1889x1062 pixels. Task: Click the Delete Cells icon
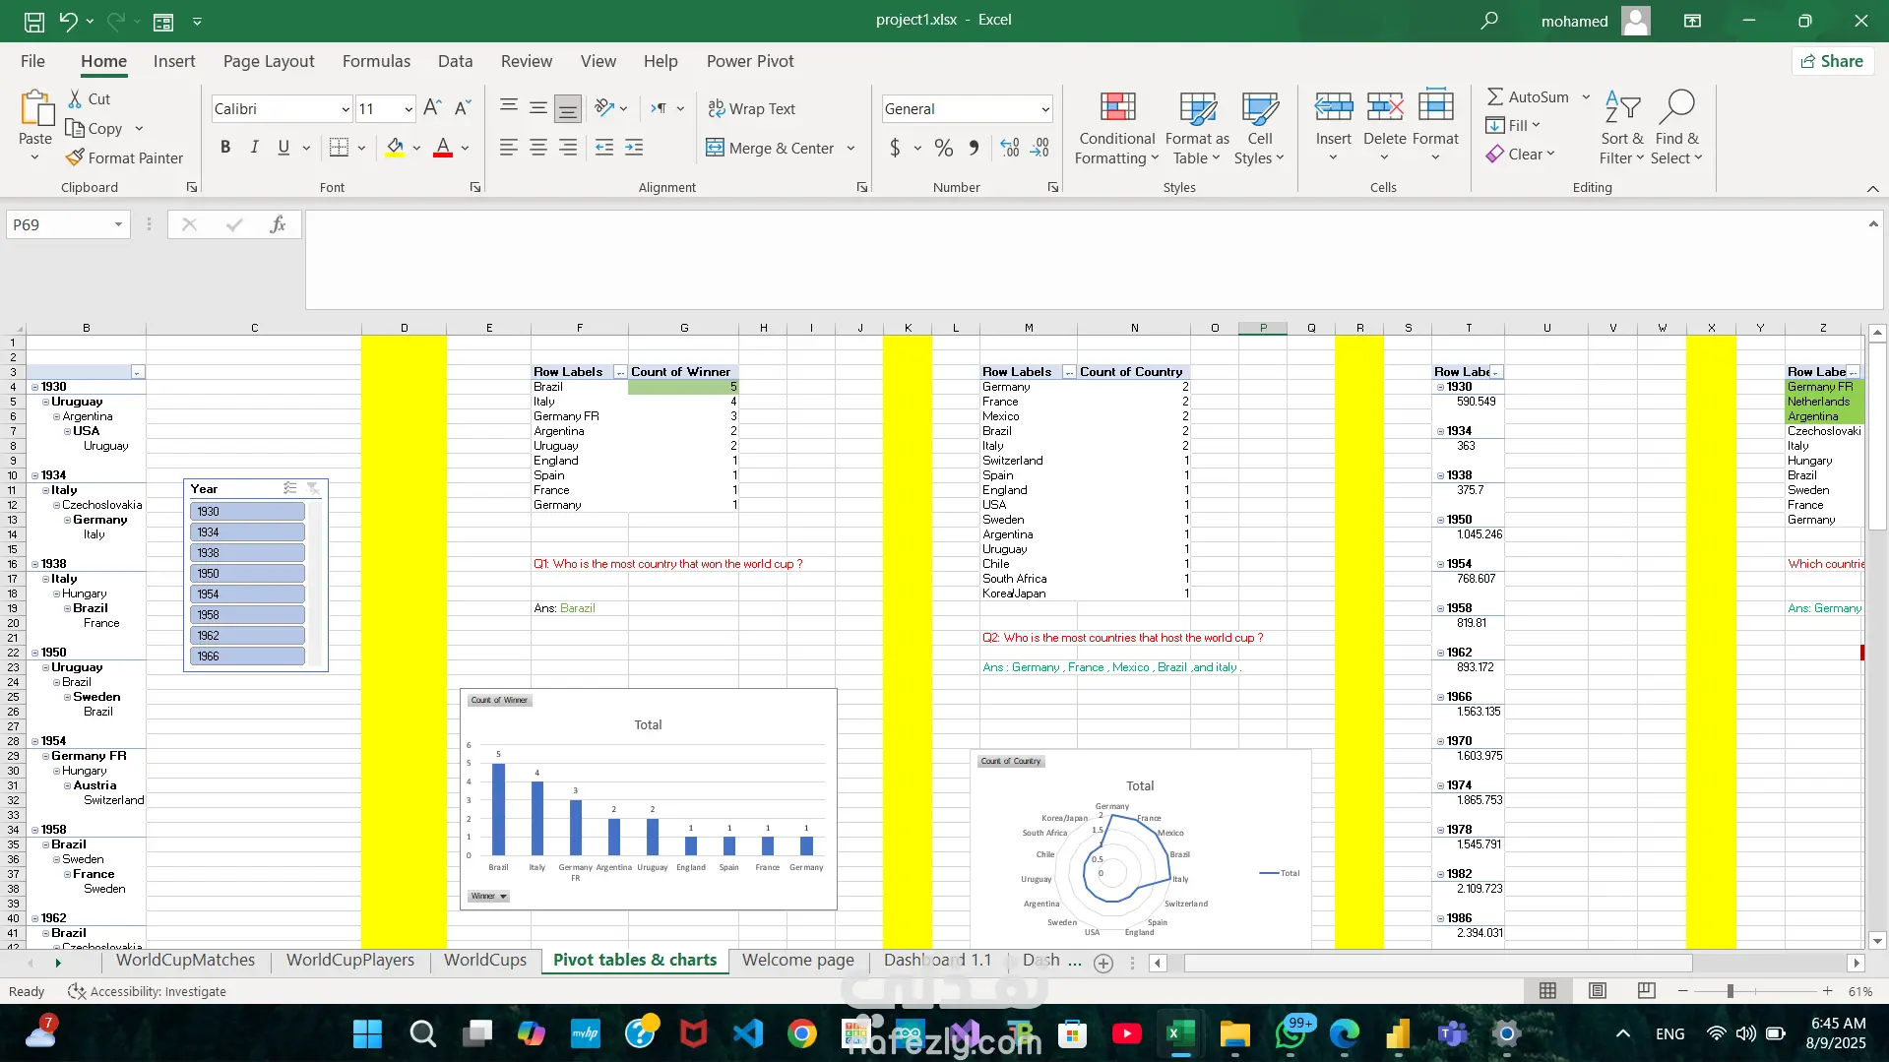point(1384,106)
